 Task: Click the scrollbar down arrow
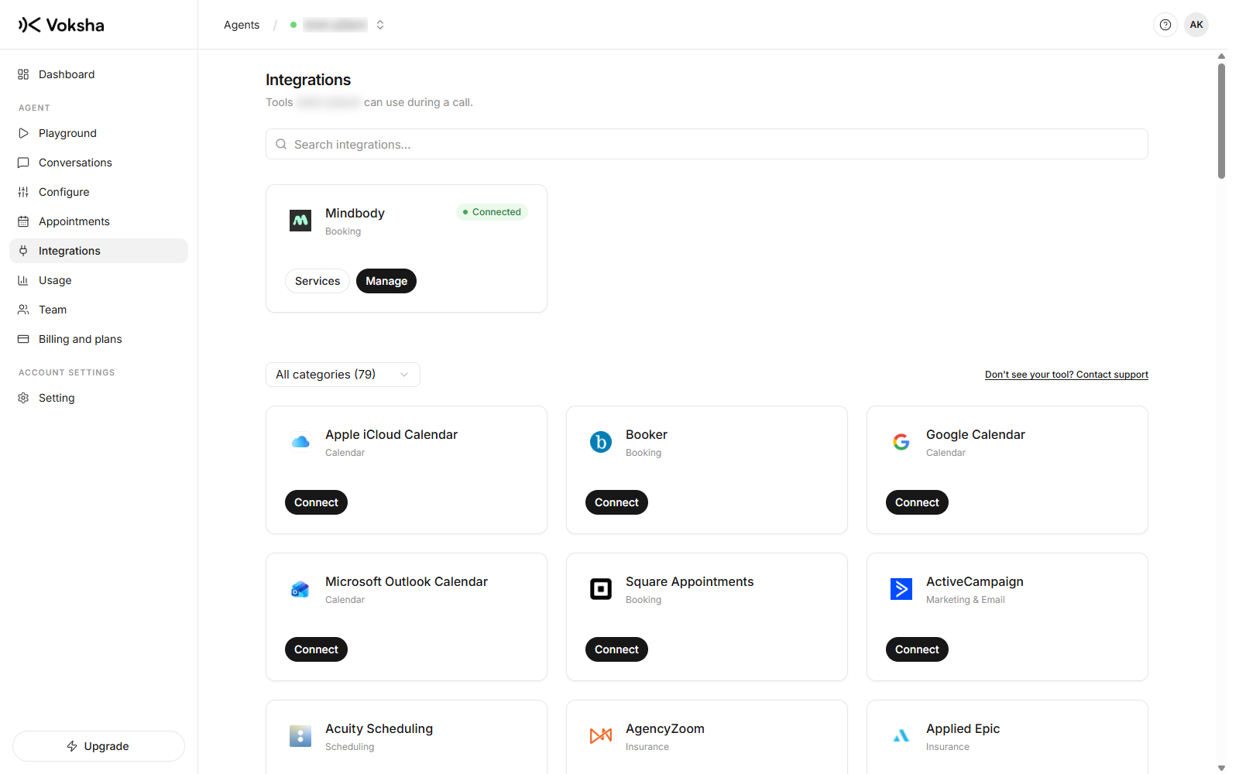coord(1221,769)
